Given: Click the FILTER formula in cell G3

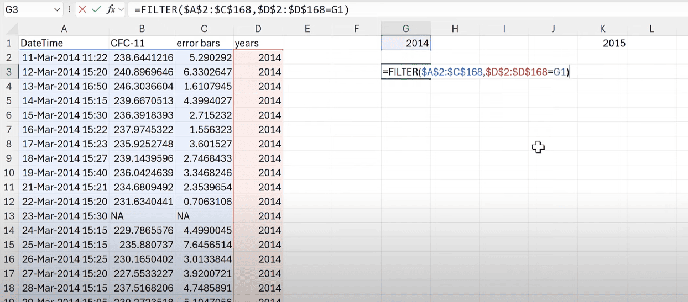Looking at the screenshot, I should (x=476, y=72).
